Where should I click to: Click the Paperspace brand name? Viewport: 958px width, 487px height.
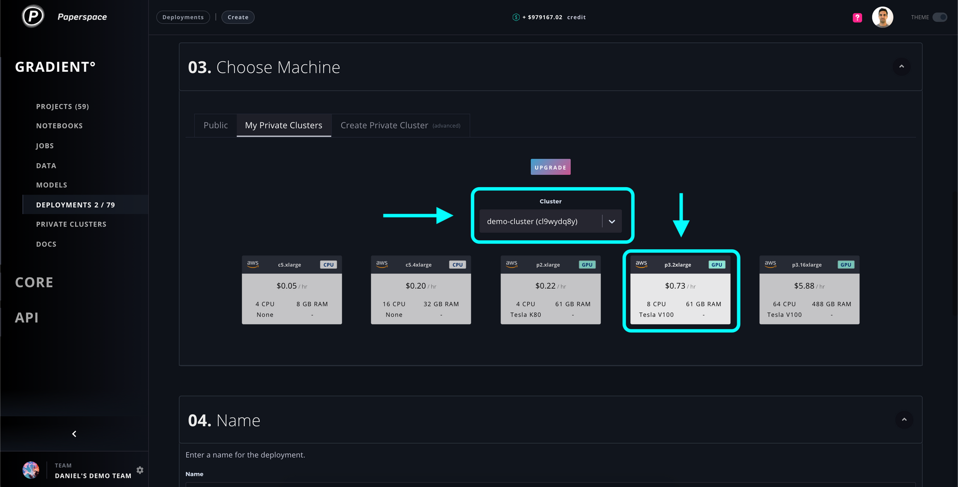(82, 17)
